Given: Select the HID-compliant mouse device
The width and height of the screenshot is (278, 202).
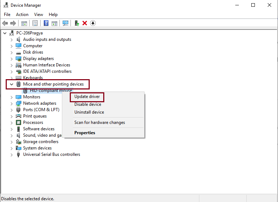Looking at the screenshot, I should [51, 91].
